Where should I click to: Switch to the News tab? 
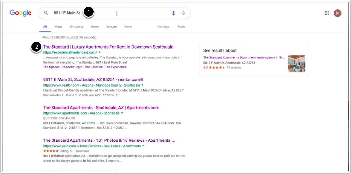95,26
